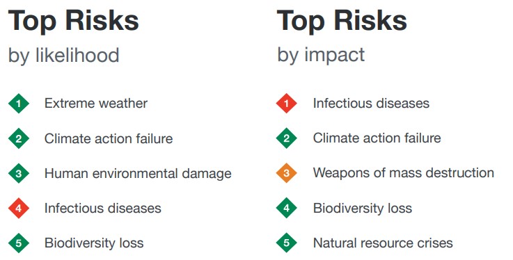Click Natural resource crises label
This screenshot has width=513, height=260.
click(x=383, y=243)
